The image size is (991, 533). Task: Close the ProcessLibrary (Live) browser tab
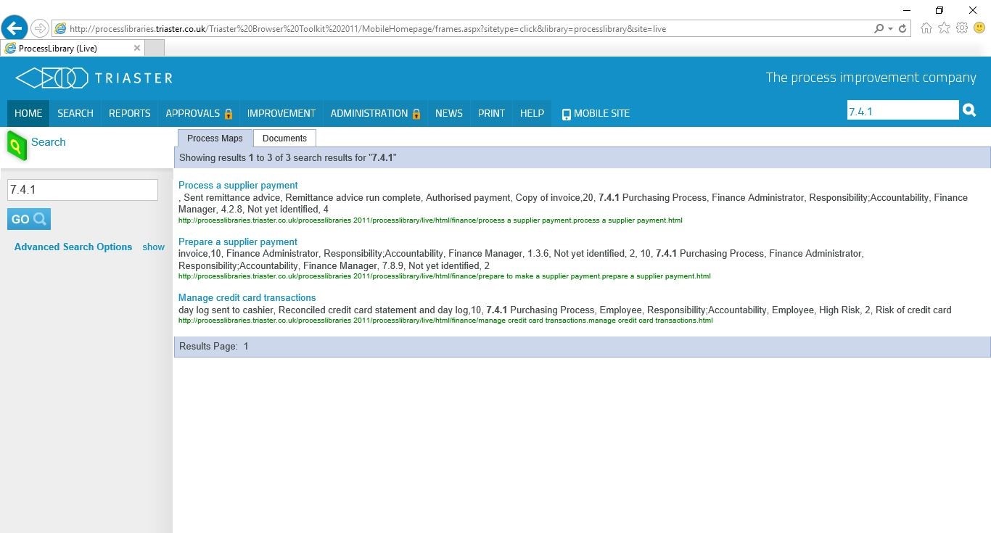[136, 48]
